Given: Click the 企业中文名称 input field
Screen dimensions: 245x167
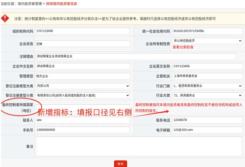Looking at the screenshot, I should pyautogui.click(x=83, y=66).
